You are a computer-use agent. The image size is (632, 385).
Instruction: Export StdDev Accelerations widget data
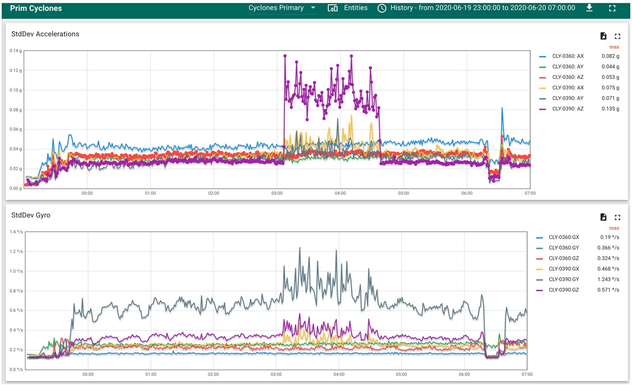coord(603,36)
